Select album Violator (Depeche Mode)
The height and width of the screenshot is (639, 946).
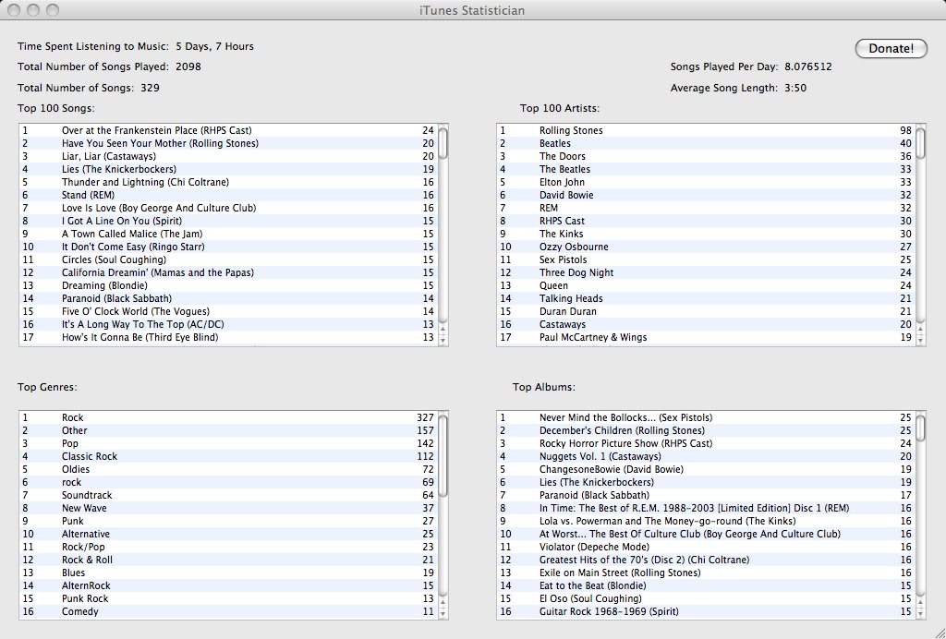coord(707,547)
